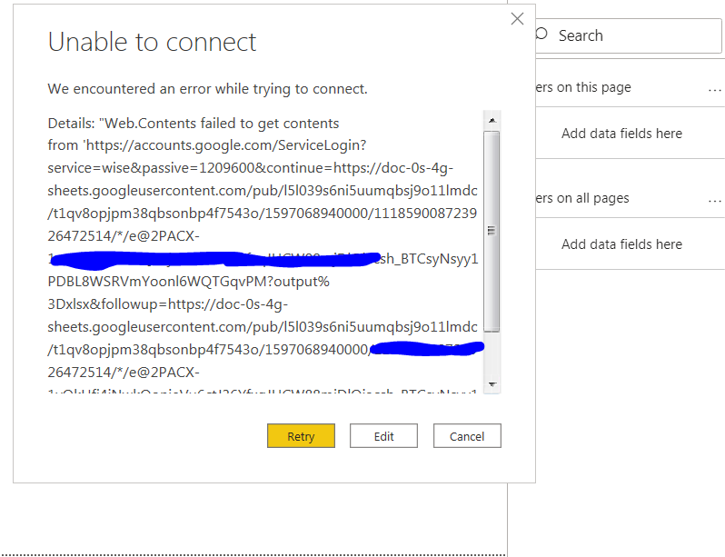725x557 pixels.
Task: Click the Search field in the Filters pane
Action: [x=629, y=35]
